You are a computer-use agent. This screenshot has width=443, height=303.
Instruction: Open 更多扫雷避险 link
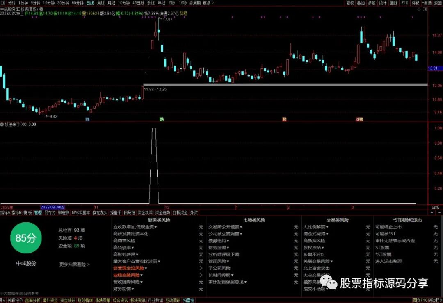(x=74, y=265)
